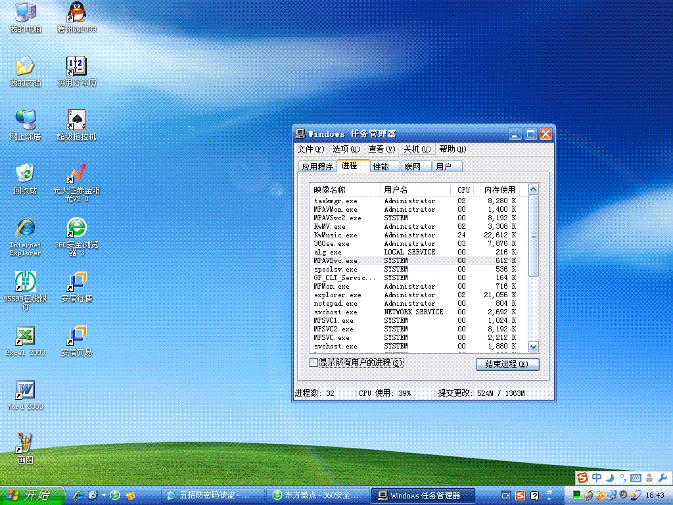Select the Excel 2003 shortcut
The height and width of the screenshot is (505, 673).
tap(26, 341)
